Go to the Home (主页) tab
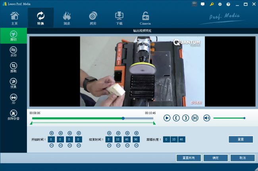Viewport: 258px width, 171px height. coord(14,18)
